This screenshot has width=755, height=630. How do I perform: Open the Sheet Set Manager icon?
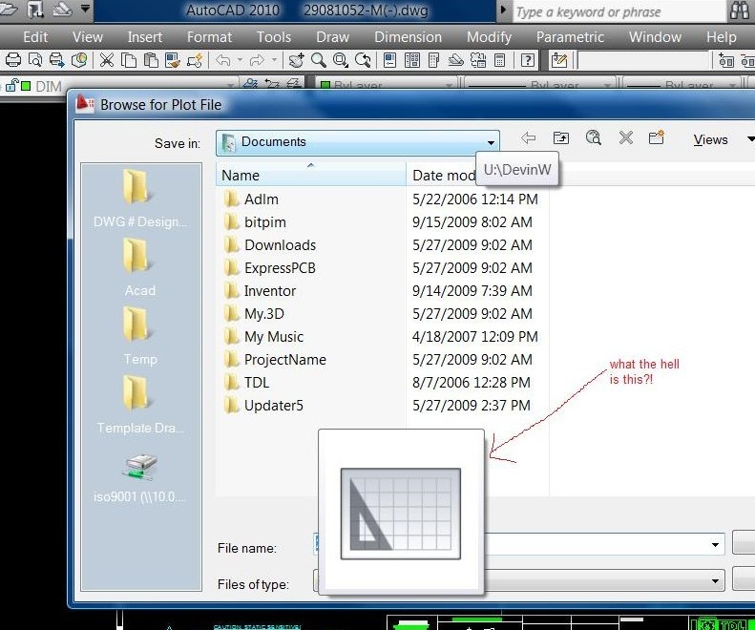pos(456,60)
